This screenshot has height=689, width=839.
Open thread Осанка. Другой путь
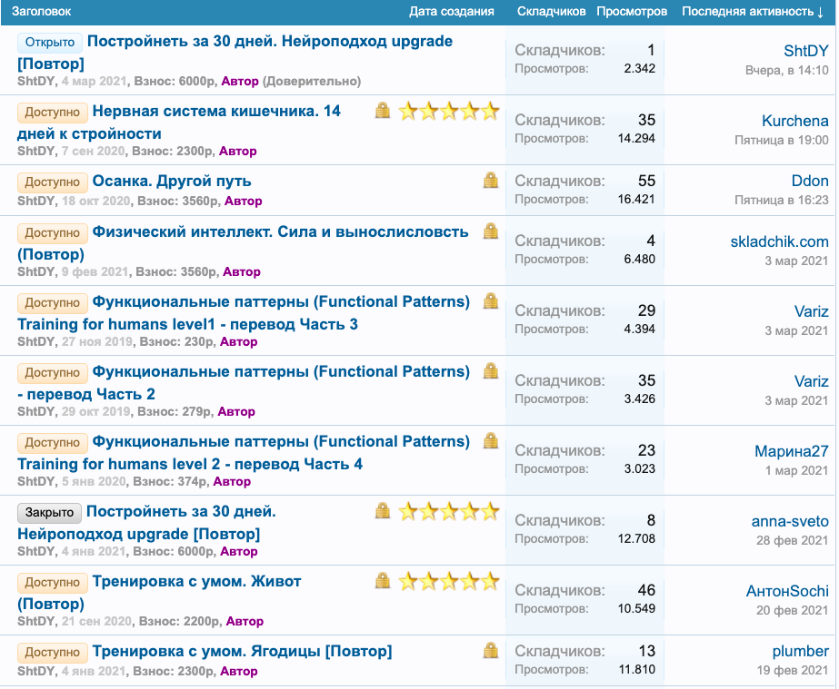tap(172, 181)
